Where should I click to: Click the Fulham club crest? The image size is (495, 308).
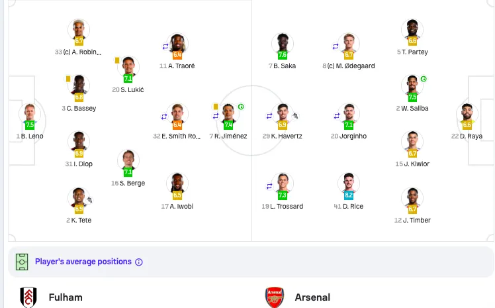coord(28,297)
